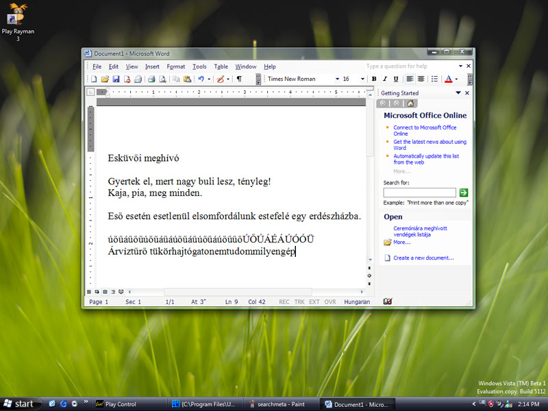The height and width of the screenshot is (411, 548).
Task: Open the Tools menu
Action: point(199,66)
